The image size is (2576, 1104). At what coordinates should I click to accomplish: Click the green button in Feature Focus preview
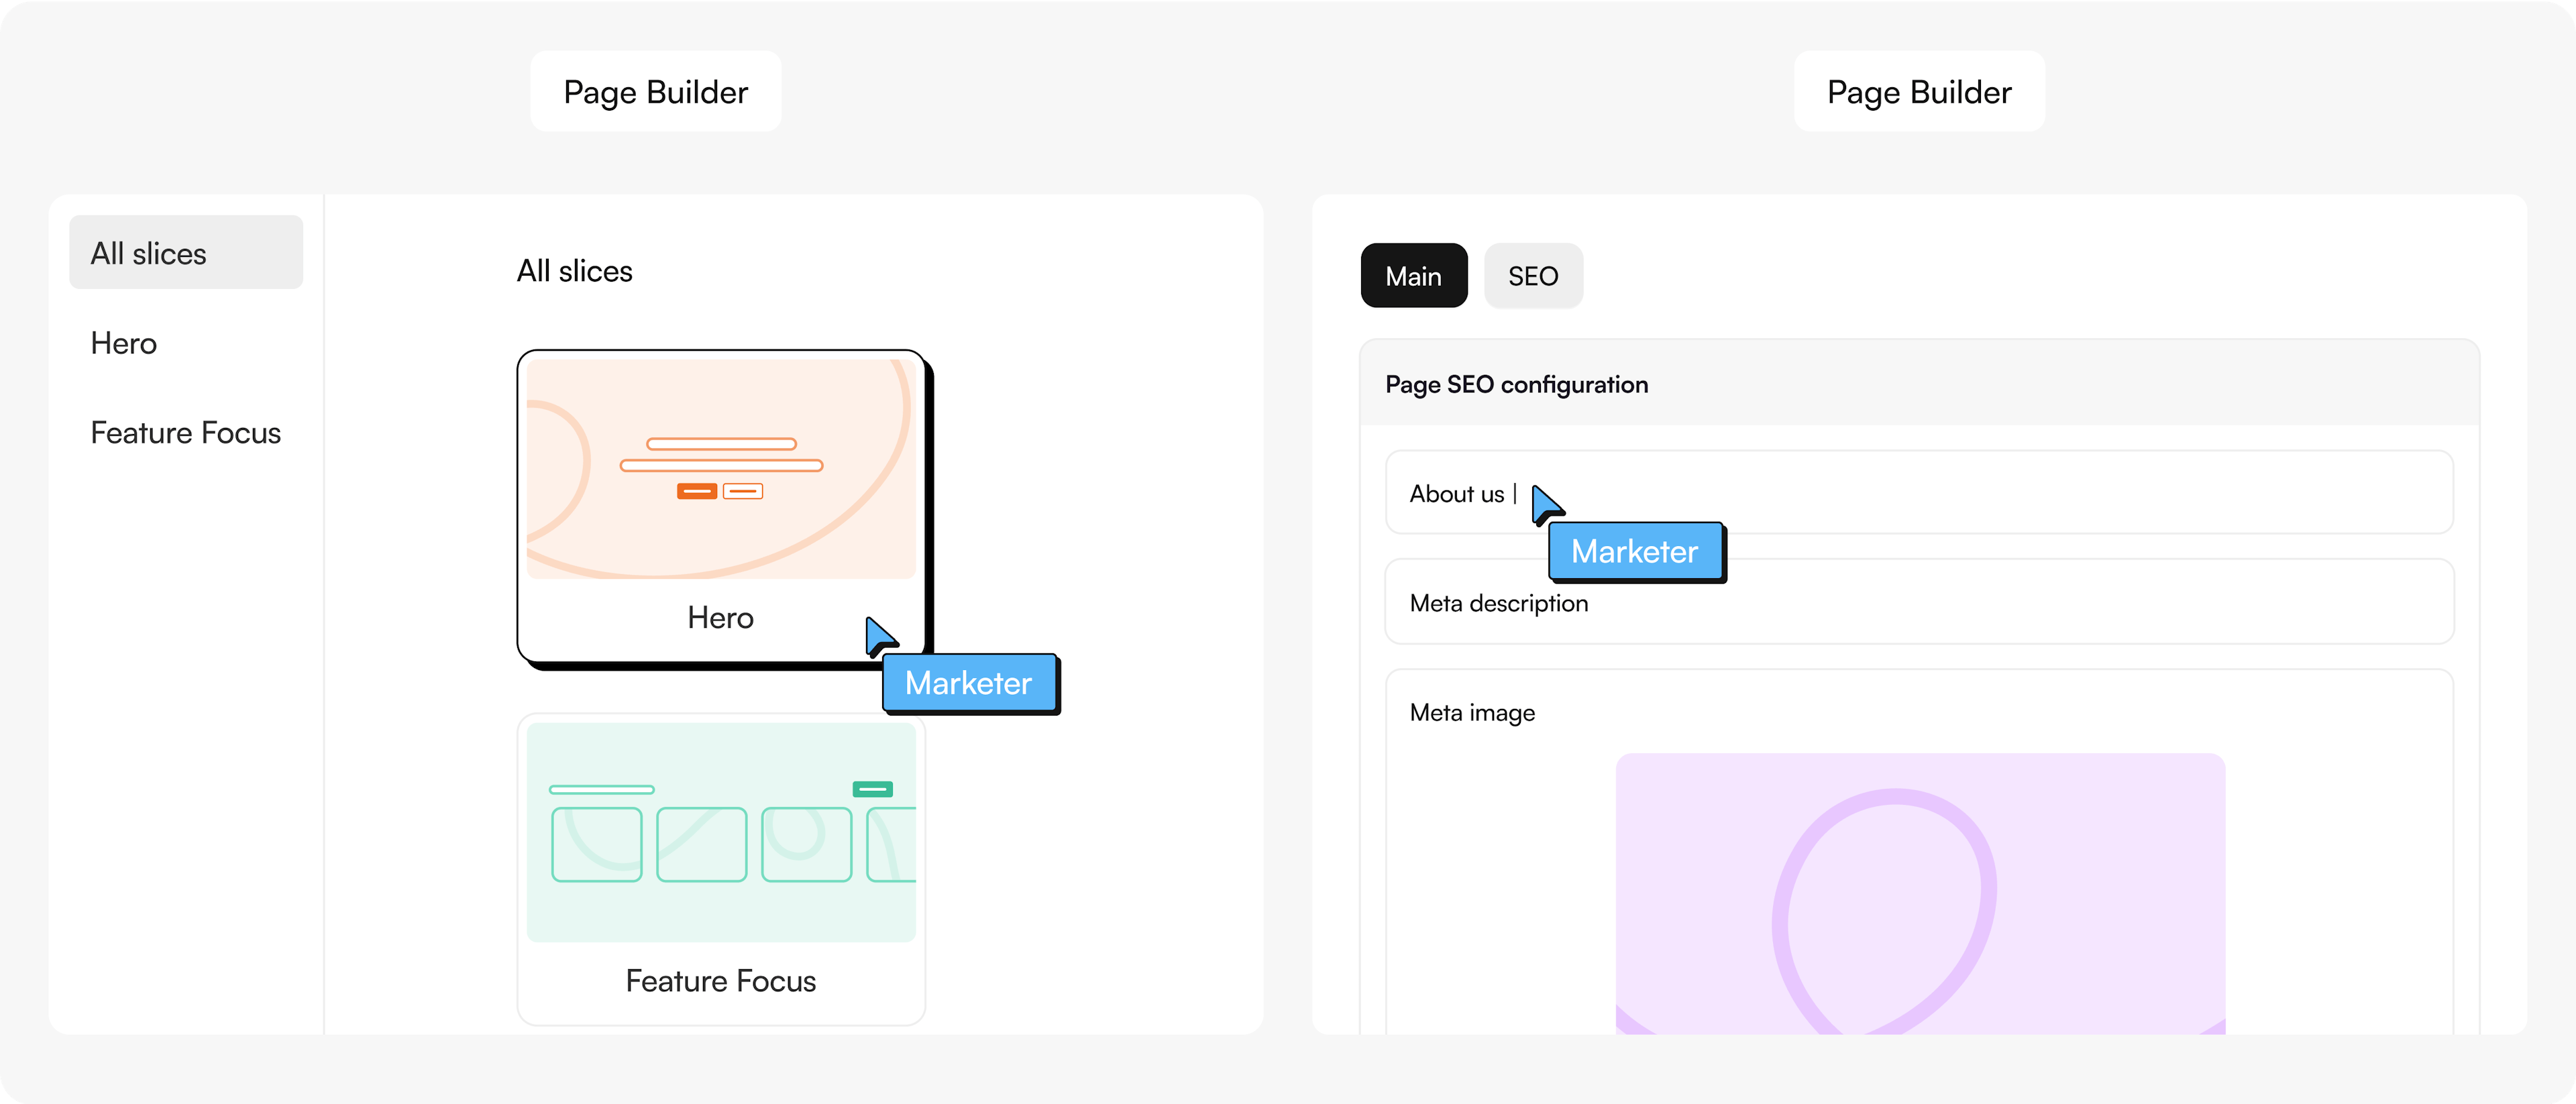pyautogui.click(x=872, y=789)
